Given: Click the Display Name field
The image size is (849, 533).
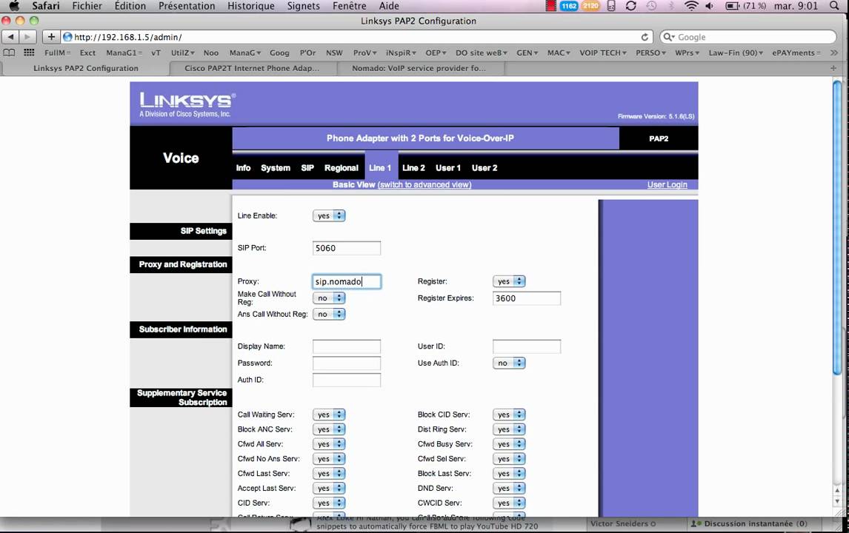Looking at the screenshot, I should [x=347, y=346].
